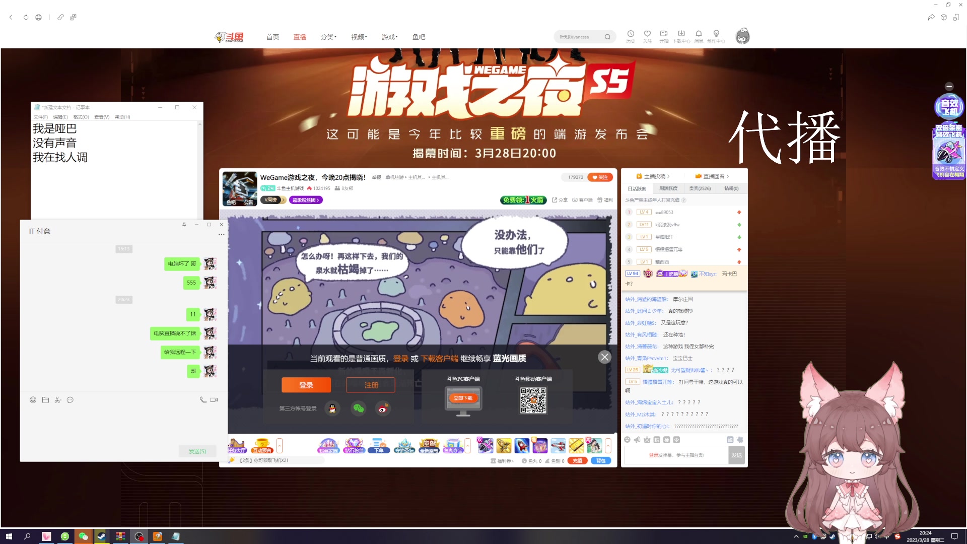This screenshot has width=967, height=544.
Task: Open the 任务大厅 activity icon
Action: click(237, 446)
